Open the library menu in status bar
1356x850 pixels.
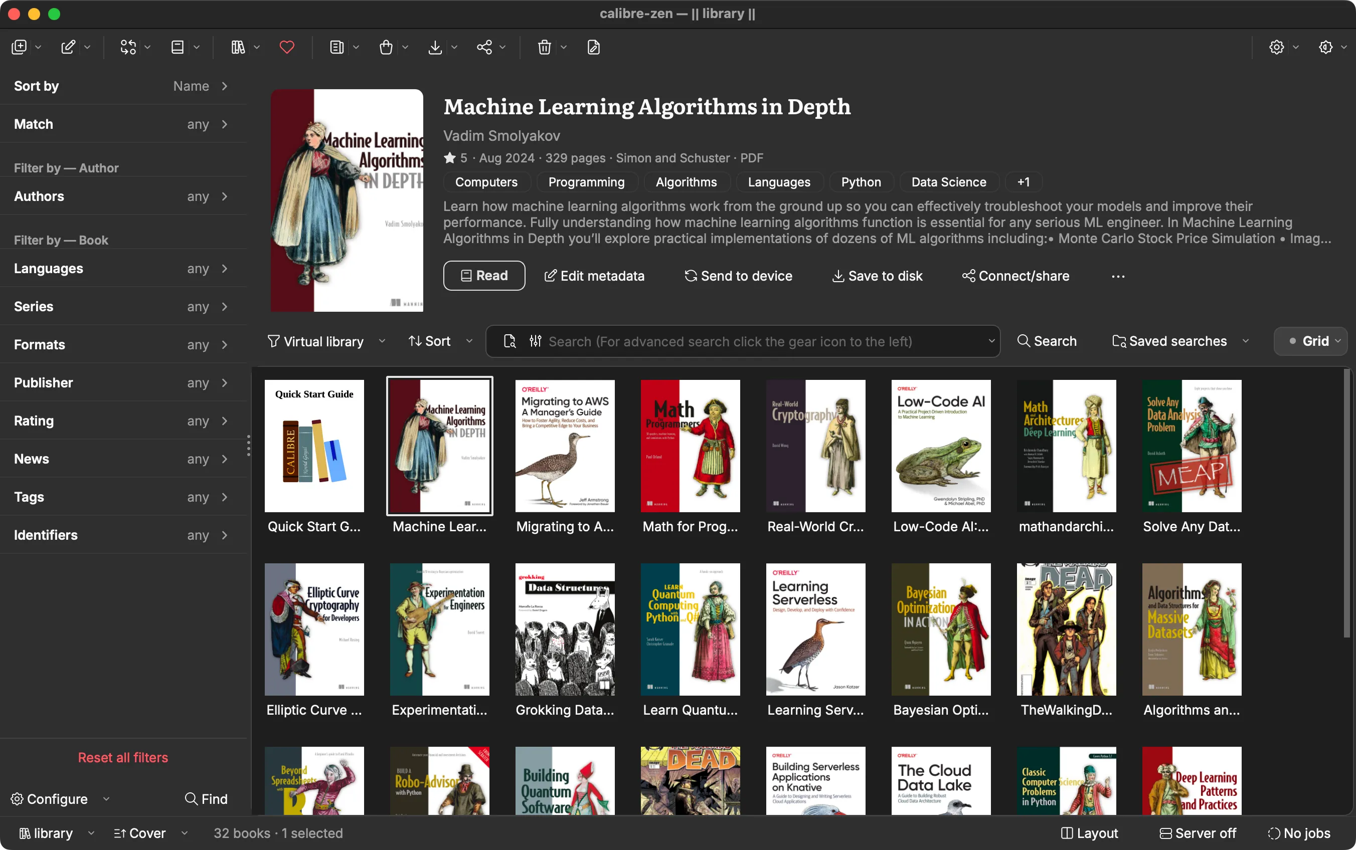coord(56,833)
